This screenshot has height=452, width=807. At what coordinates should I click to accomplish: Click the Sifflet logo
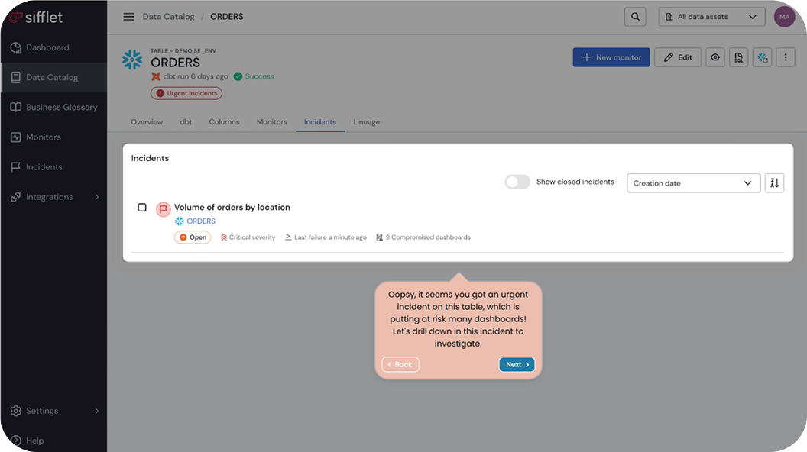[x=35, y=18]
